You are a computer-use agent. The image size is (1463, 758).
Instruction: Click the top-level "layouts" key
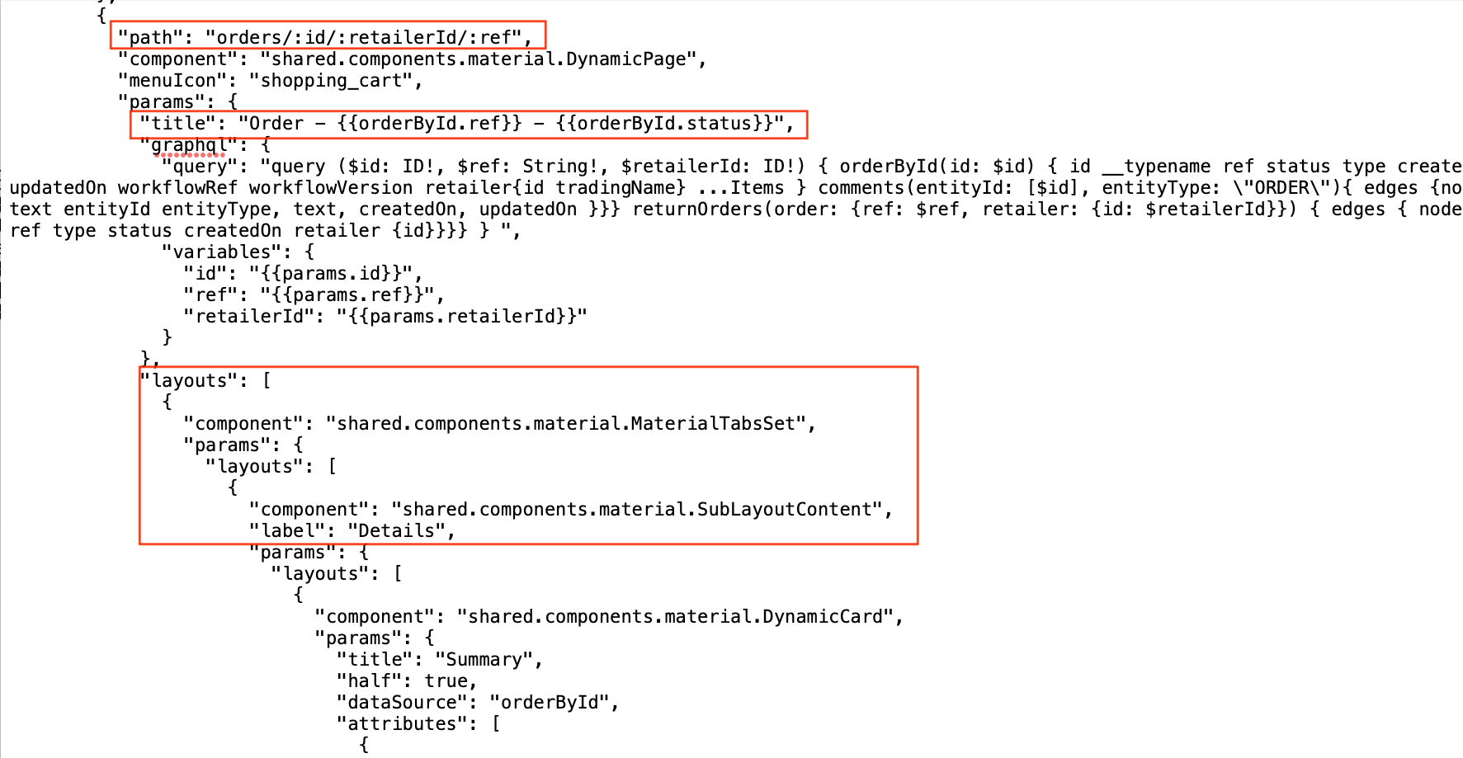click(x=195, y=380)
